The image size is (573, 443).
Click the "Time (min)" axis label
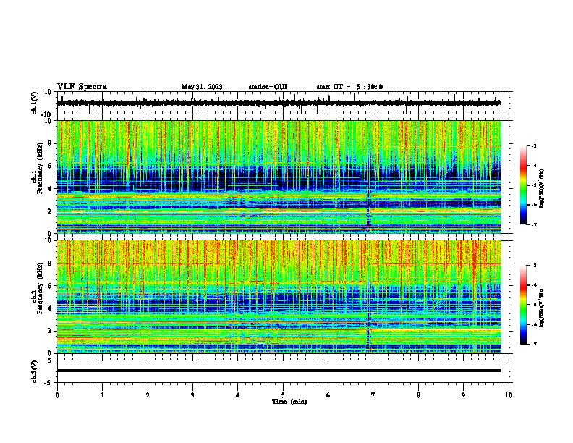click(x=289, y=402)
